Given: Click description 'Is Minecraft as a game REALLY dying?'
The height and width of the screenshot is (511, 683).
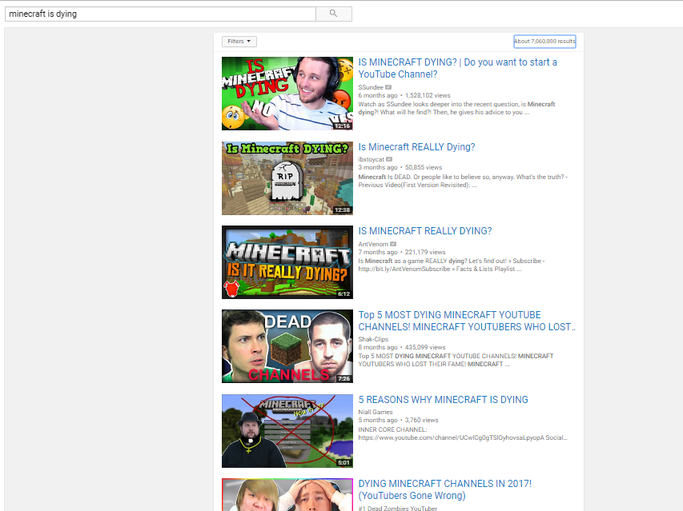Looking at the screenshot, I should (452, 265).
